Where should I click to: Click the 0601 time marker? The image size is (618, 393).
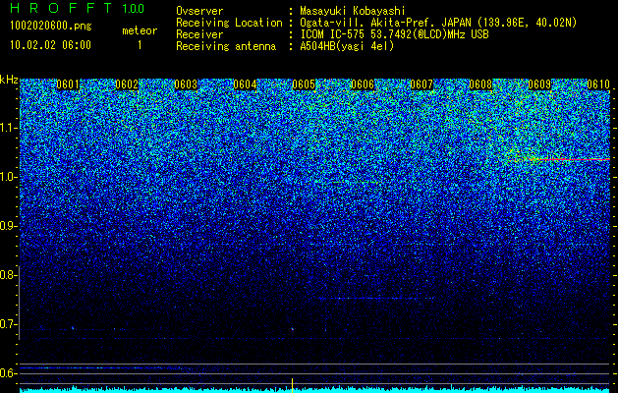point(68,84)
